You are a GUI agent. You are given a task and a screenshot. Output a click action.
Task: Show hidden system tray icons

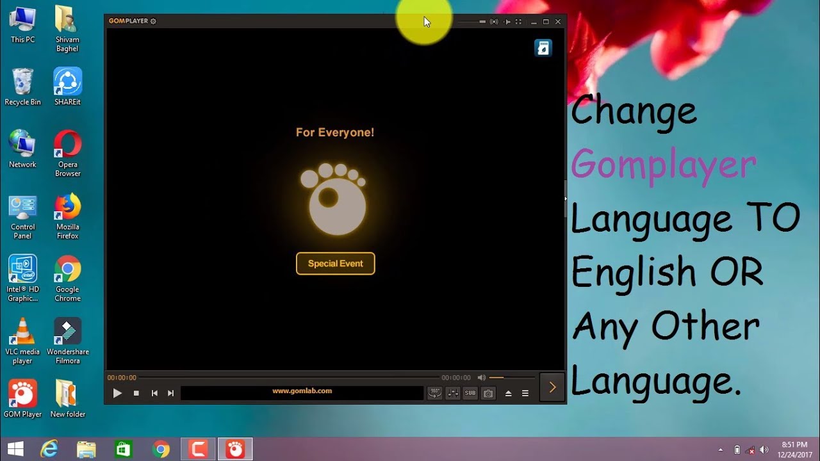[721, 449]
